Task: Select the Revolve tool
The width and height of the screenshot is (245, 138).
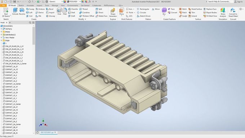Action: point(22,11)
